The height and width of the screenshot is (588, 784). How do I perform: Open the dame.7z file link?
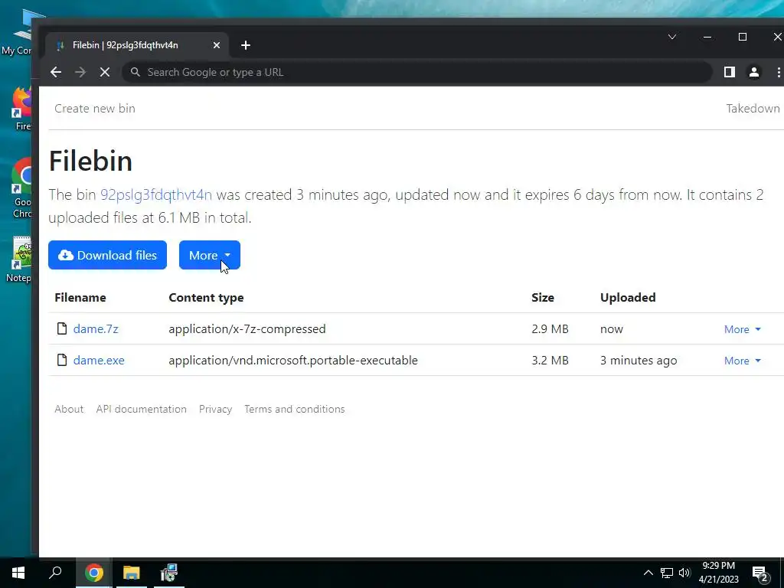click(x=96, y=329)
